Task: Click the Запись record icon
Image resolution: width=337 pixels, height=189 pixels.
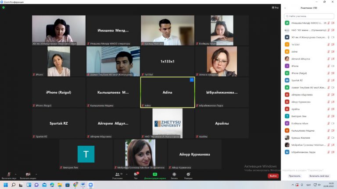Action: coord(174,174)
